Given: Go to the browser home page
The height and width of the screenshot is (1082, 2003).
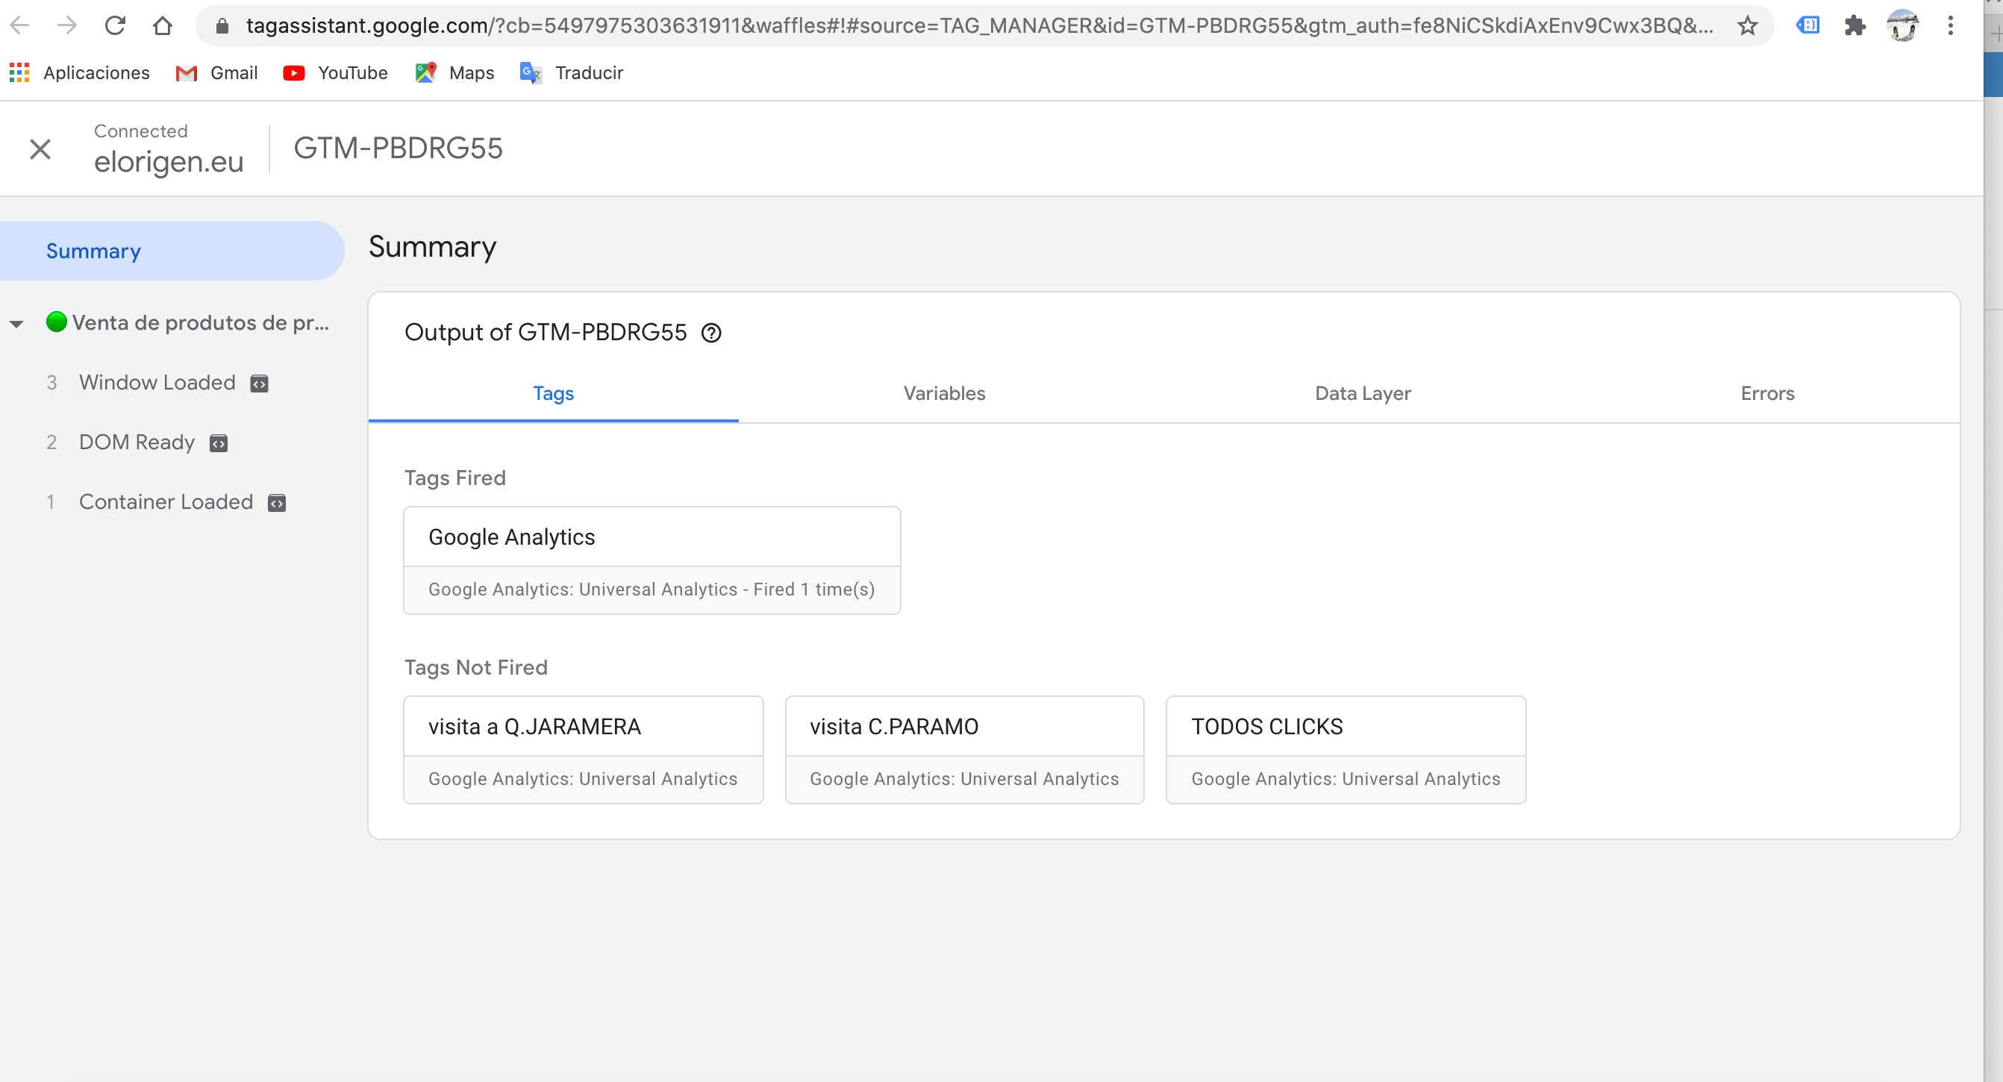Looking at the screenshot, I should pyautogui.click(x=163, y=25).
